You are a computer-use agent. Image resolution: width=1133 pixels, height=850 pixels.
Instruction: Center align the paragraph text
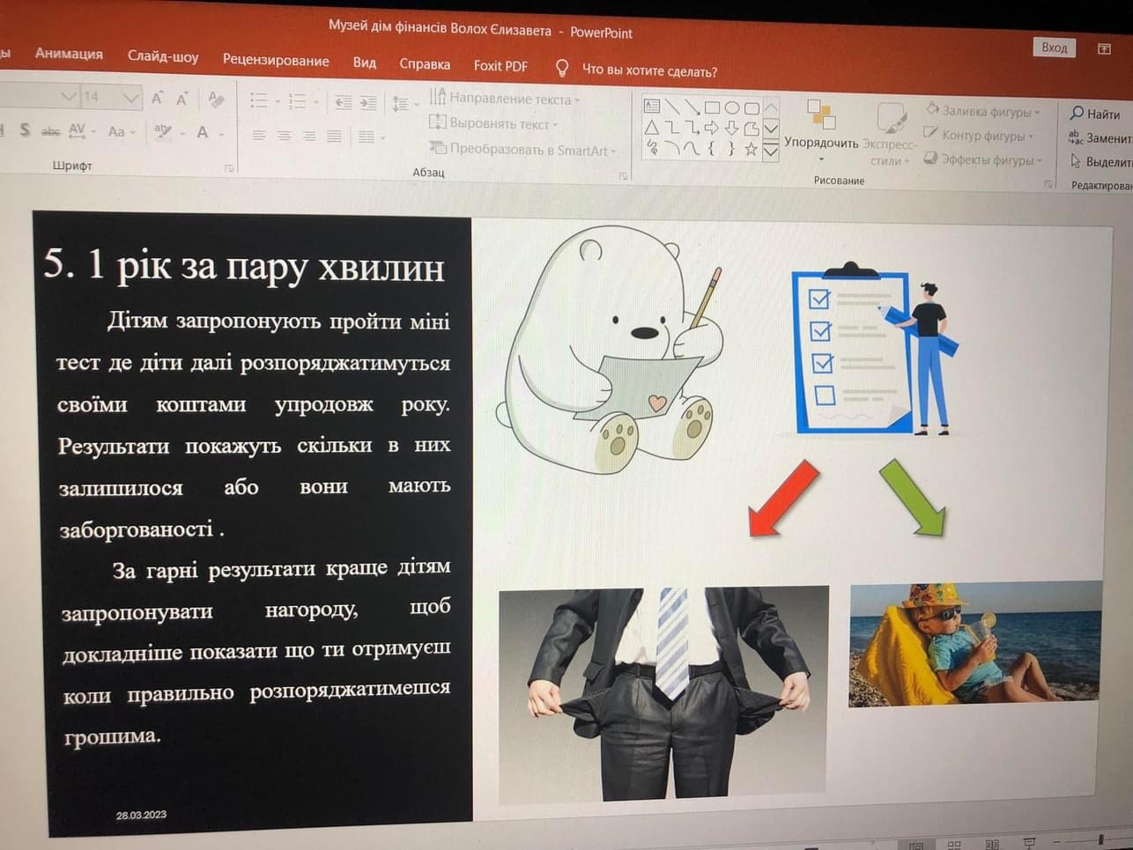[x=284, y=135]
